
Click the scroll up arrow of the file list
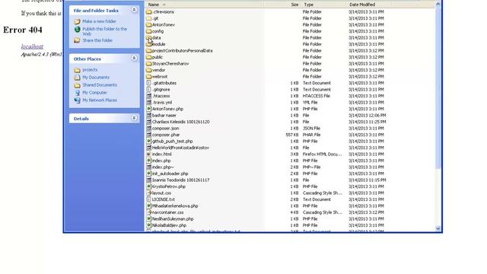click(438, 5)
